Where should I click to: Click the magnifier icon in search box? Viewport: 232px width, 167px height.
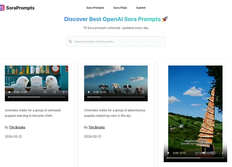70,41
